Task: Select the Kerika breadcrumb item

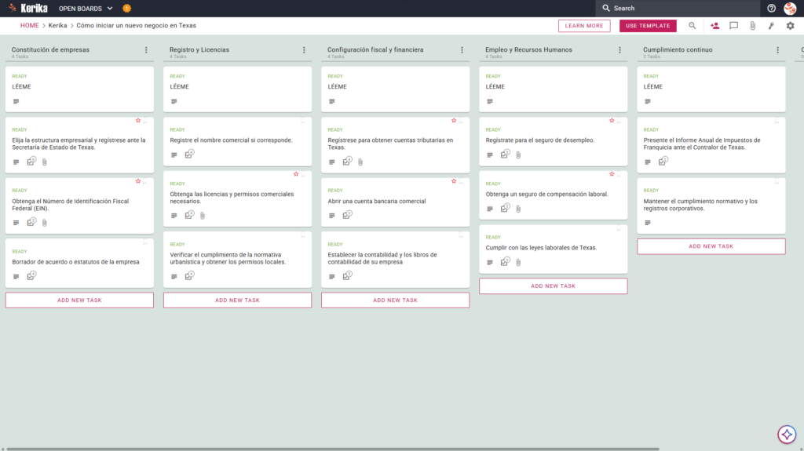Action: (x=57, y=26)
